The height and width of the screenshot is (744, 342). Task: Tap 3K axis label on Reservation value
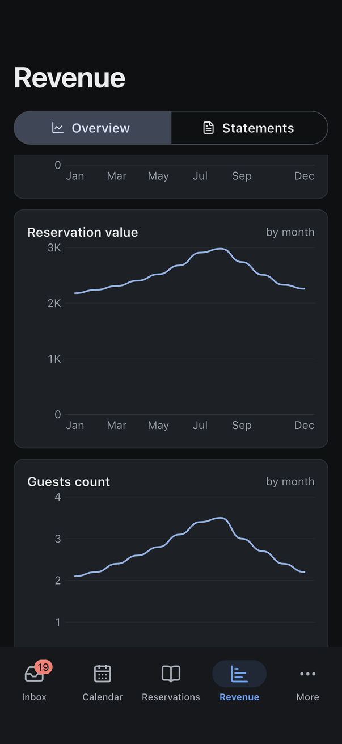pos(54,247)
